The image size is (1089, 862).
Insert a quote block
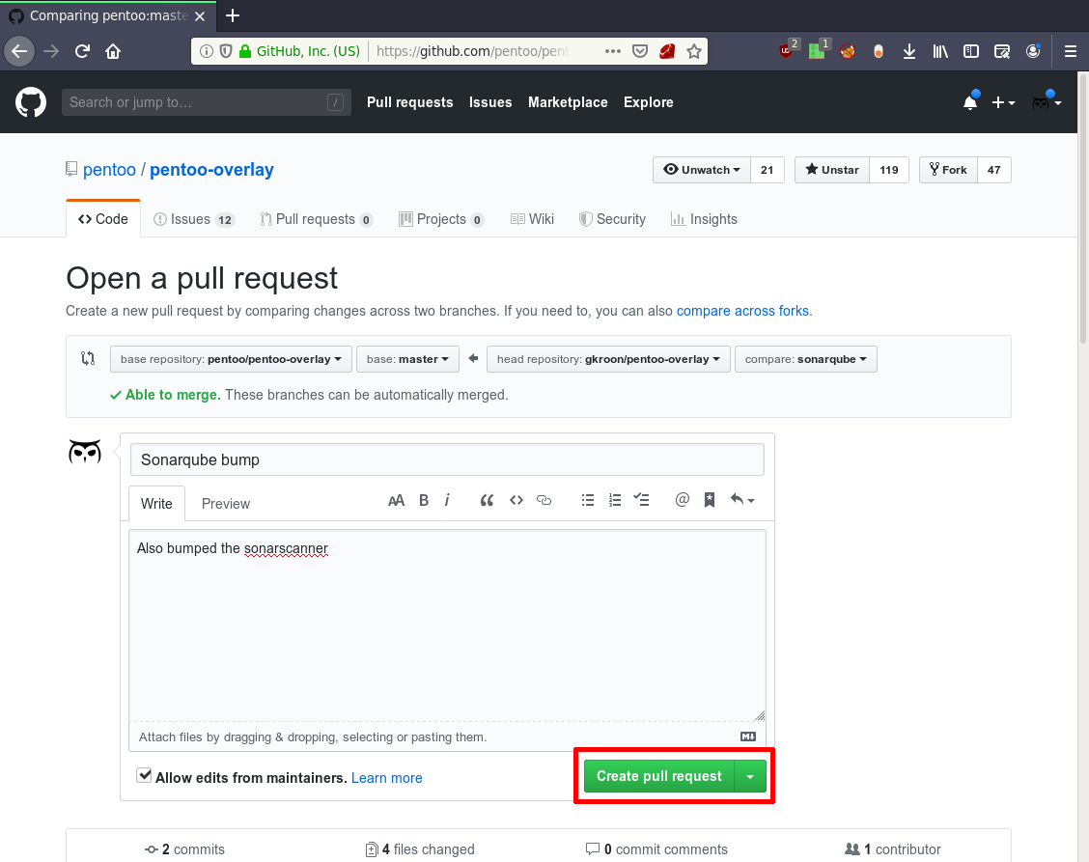click(487, 500)
